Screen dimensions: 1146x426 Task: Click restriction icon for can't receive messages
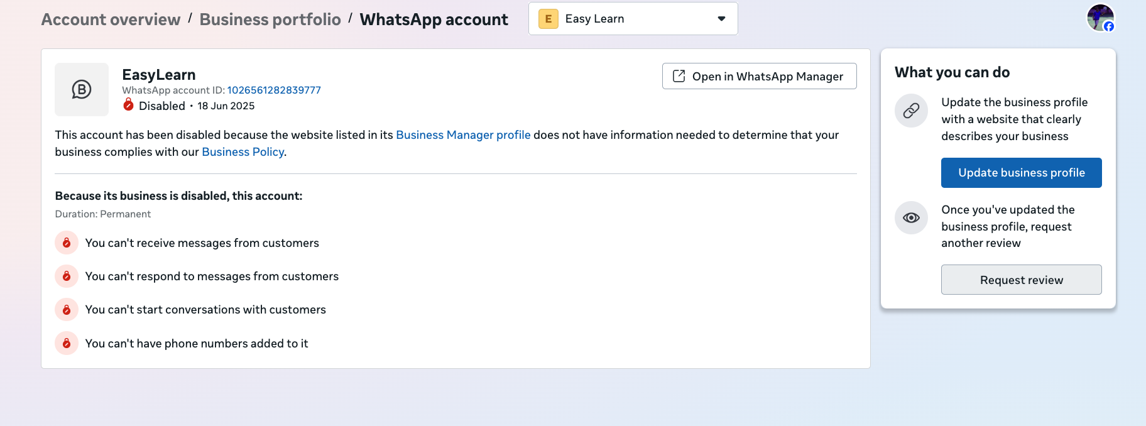pyautogui.click(x=67, y=243)
